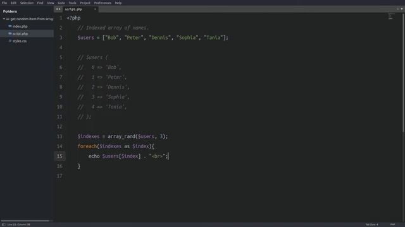Click the "Peter" string on line 3
The height and width of the screenshot is (227, 405).
pyautogui.click(x=134, y=38)
